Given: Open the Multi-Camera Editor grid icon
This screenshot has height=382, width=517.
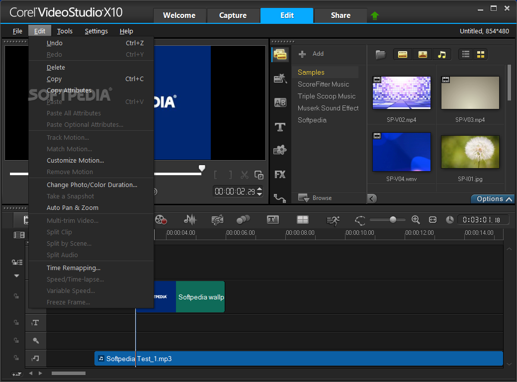Looking at the screenshot, I should 302,220.
